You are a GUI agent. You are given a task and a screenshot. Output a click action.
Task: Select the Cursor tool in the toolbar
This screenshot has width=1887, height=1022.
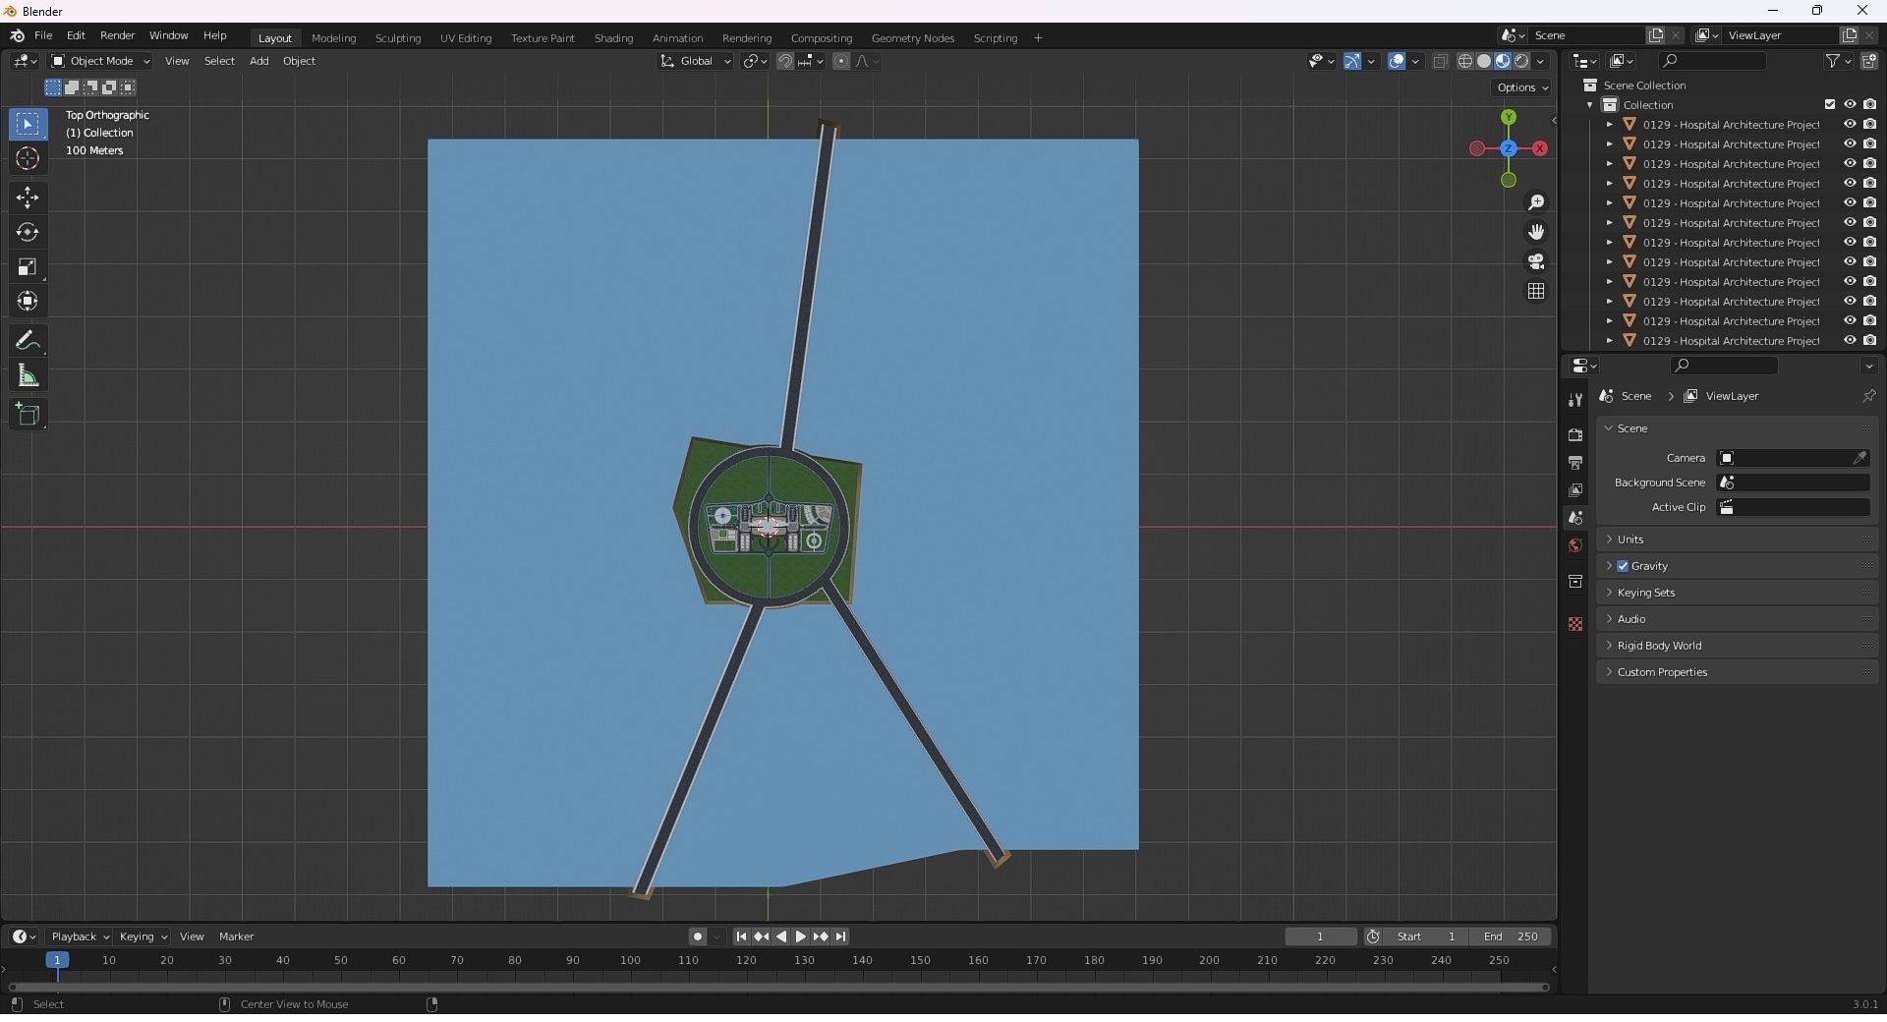point(28,159)
